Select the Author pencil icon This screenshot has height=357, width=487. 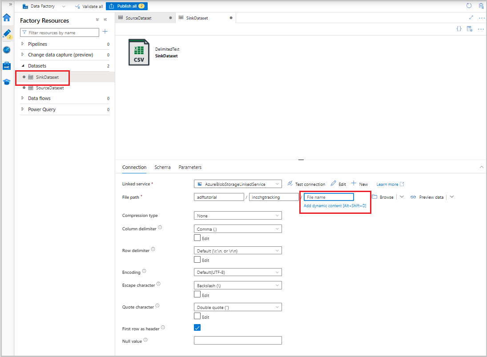coord(7,34)
